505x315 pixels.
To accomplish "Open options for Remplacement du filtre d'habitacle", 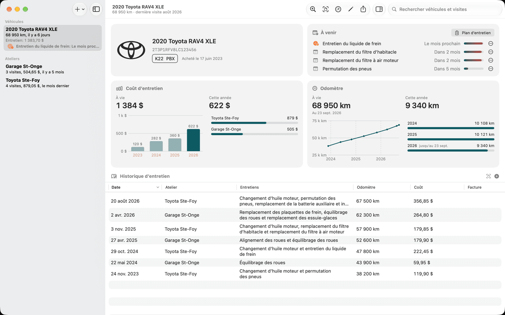I will pyautogui.click(x=491, y=52).
